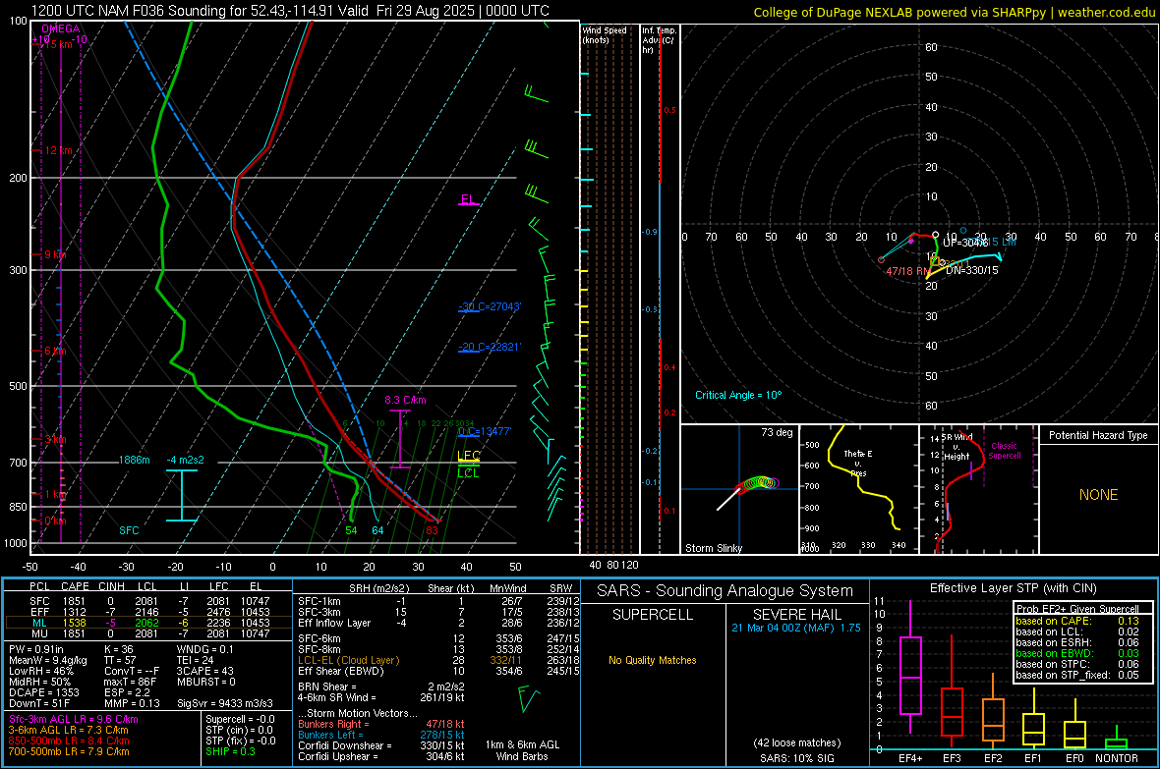Click the -4 m2s2 helicity label
The image size is (1160, 769).
click(185, 460)
